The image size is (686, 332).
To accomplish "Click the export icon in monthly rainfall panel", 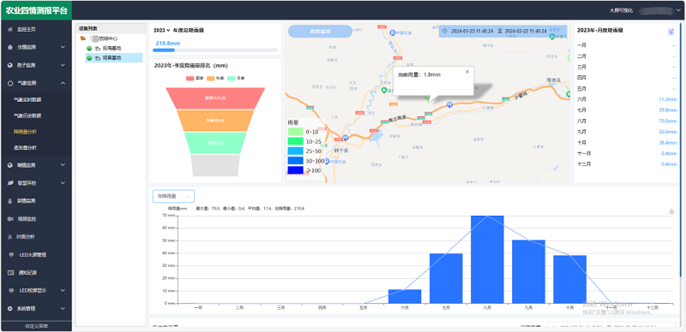I will click(x=671, y=32).
